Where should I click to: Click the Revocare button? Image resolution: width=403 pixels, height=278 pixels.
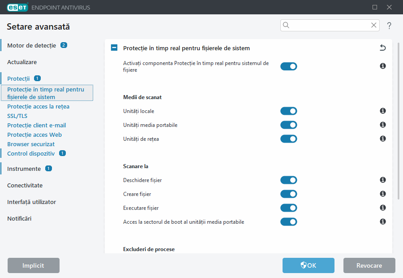coord(369,265)
